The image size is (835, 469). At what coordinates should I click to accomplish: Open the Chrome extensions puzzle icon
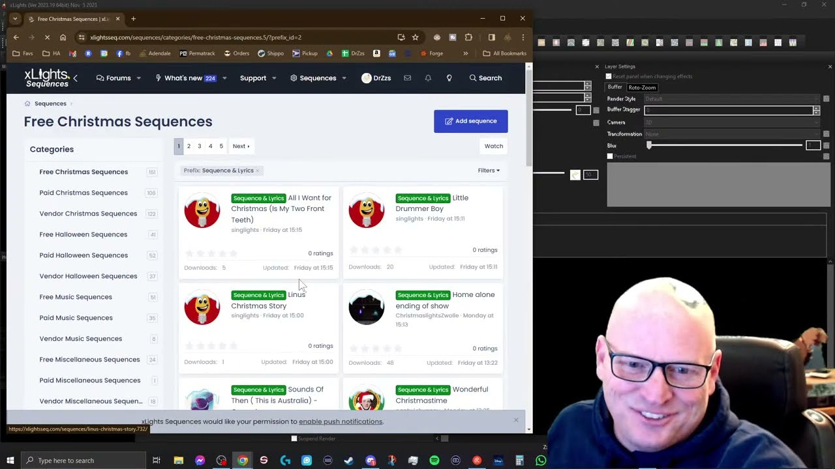tap(468, 37)
